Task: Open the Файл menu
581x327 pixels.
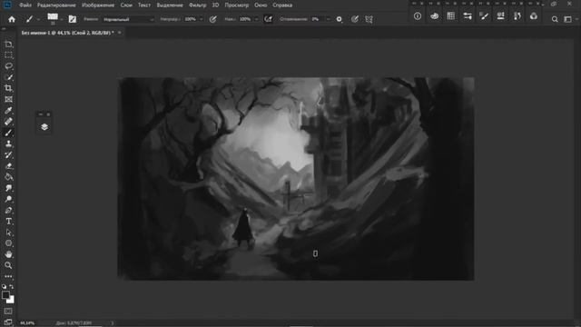Action: pos(25,5)
